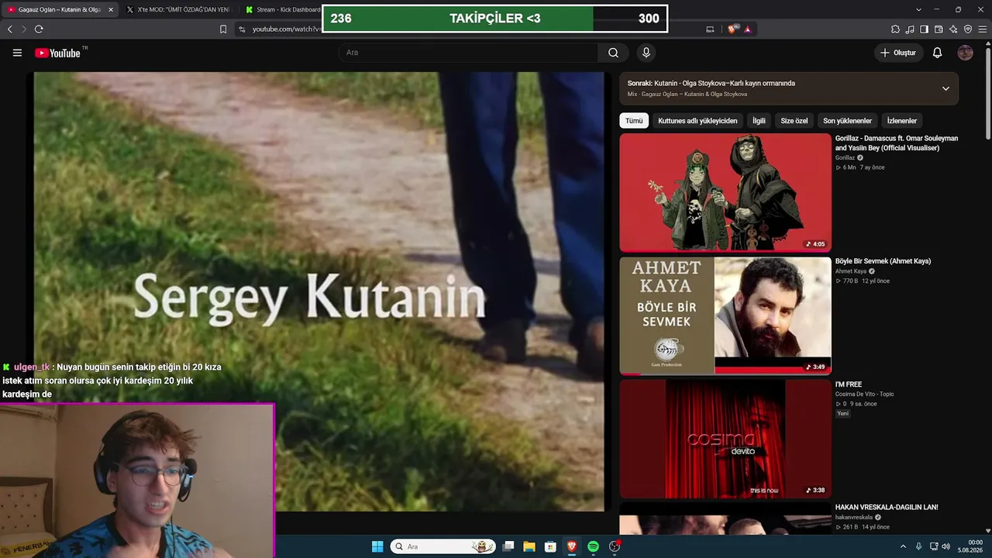
Task: Open Böyle Bir Sevmek video title
Action: click(883, 261)
